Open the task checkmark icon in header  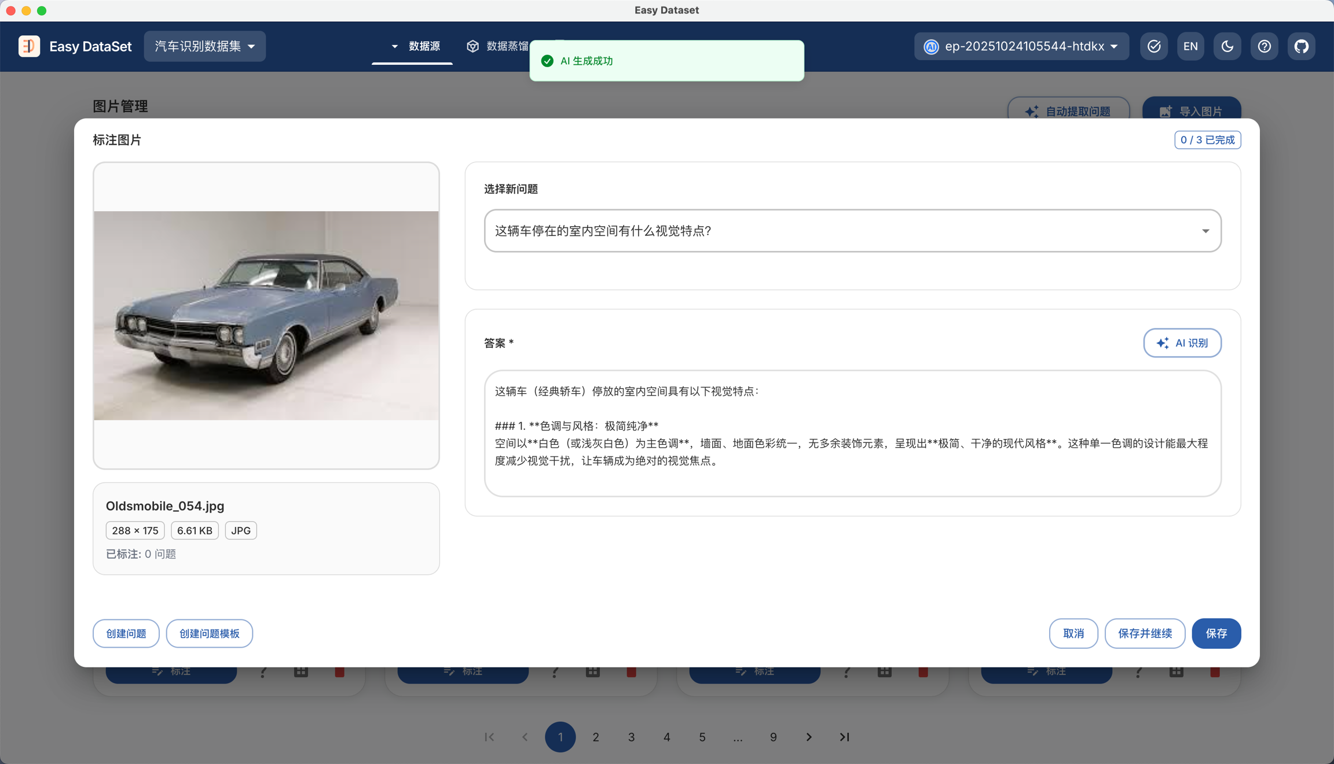point(1153,46)
